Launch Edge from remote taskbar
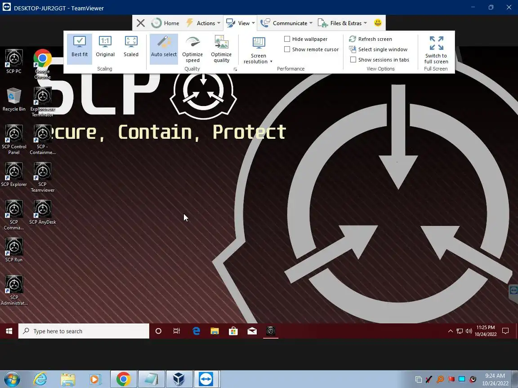 [196, 331]
